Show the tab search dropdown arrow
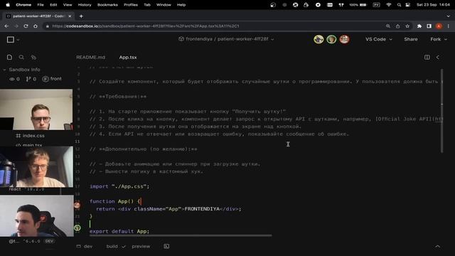 (449, 16)
